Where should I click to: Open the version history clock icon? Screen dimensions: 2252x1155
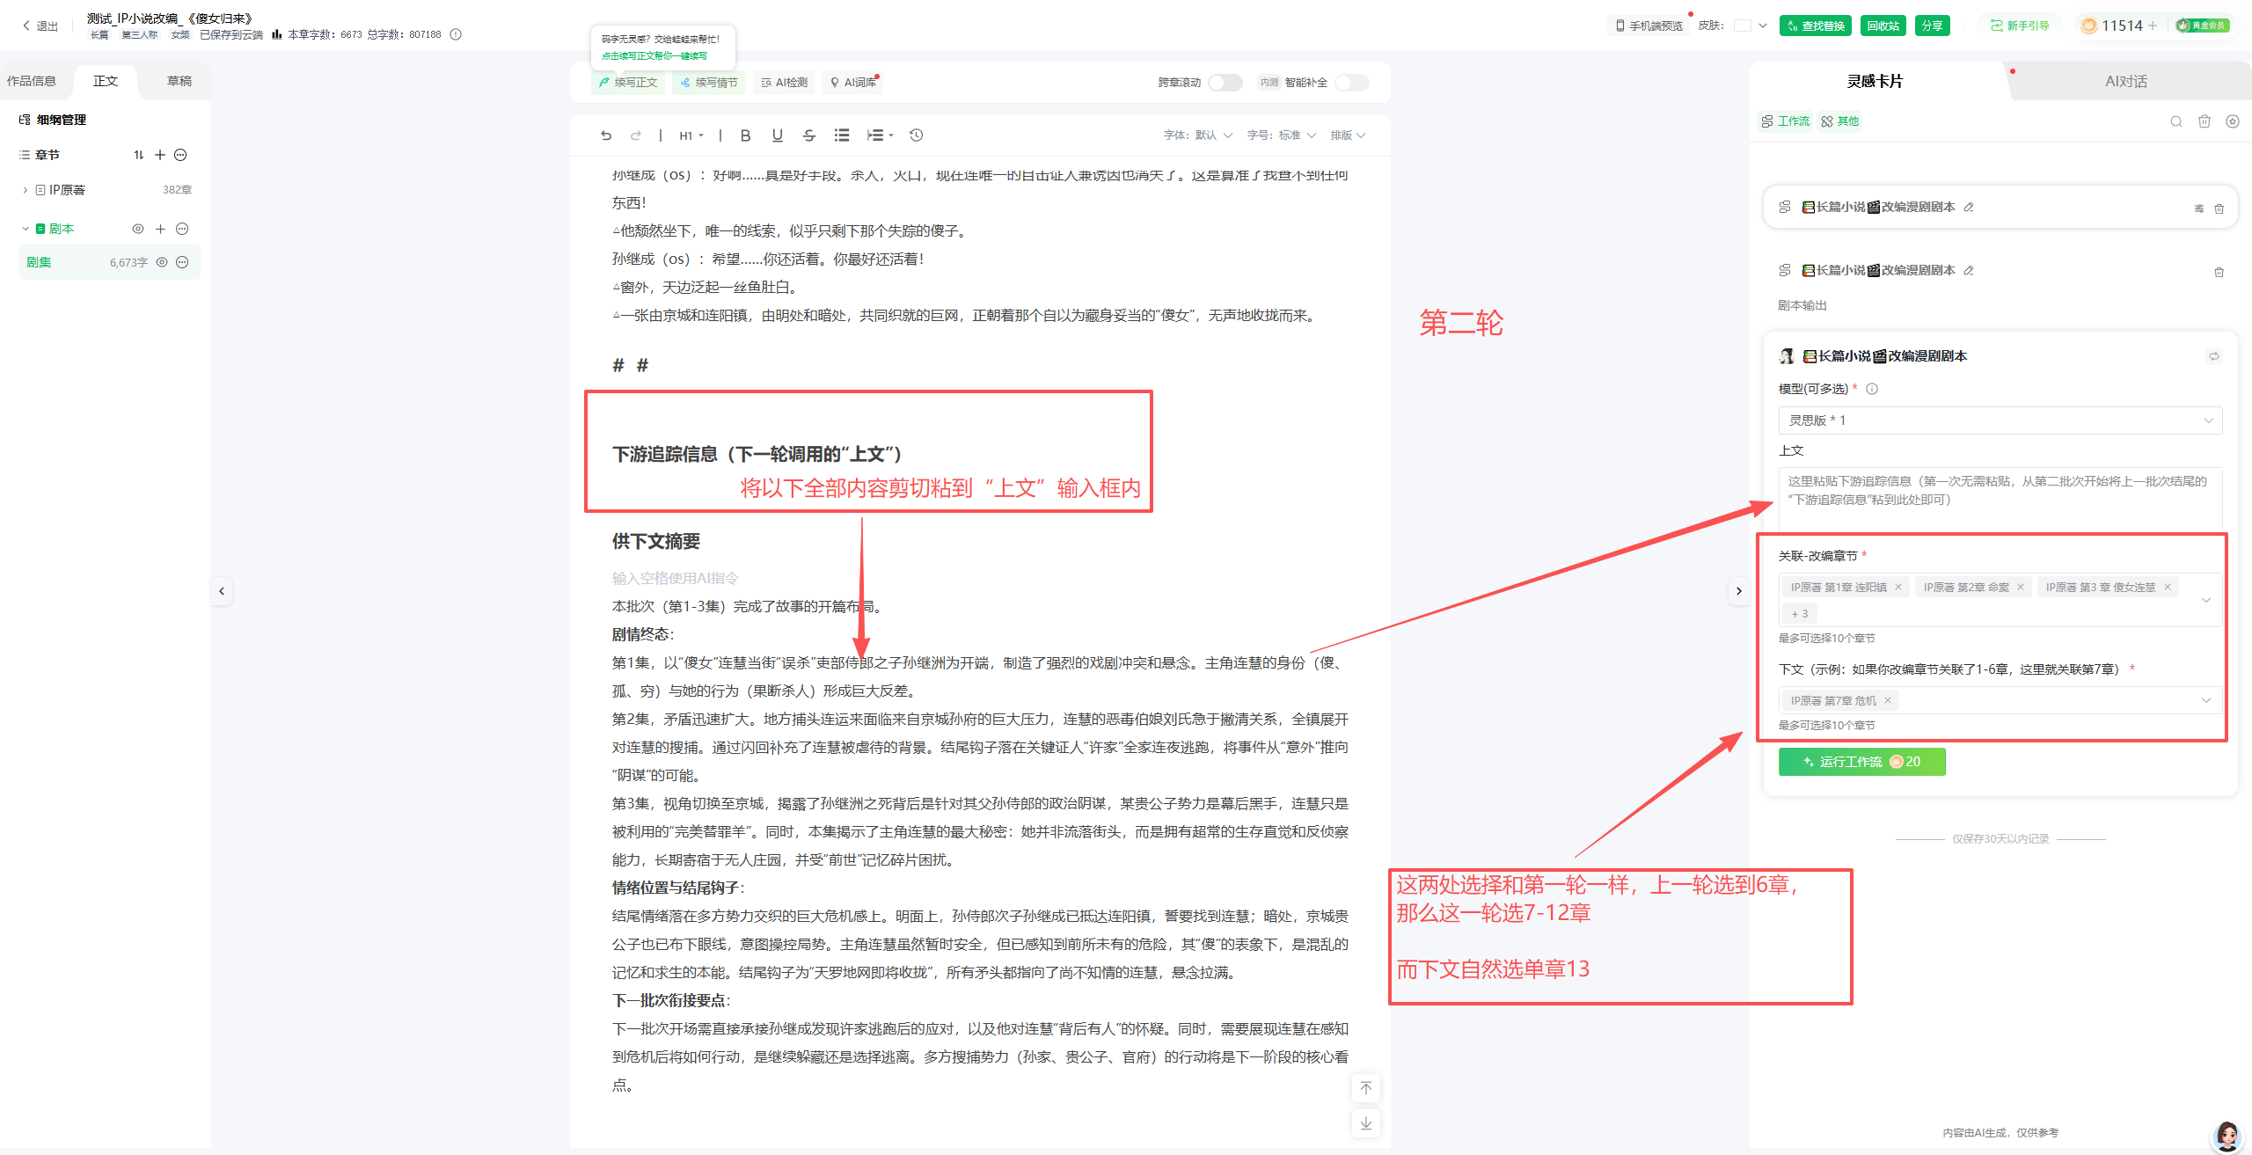[917, 135]
